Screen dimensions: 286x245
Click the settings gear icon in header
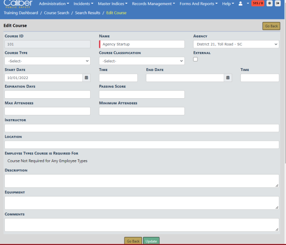point(270,3)
